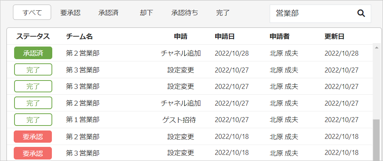Click the 営業部 search input field
The width and height of the screenshot is (383, 161).
(x=320, y=14)
